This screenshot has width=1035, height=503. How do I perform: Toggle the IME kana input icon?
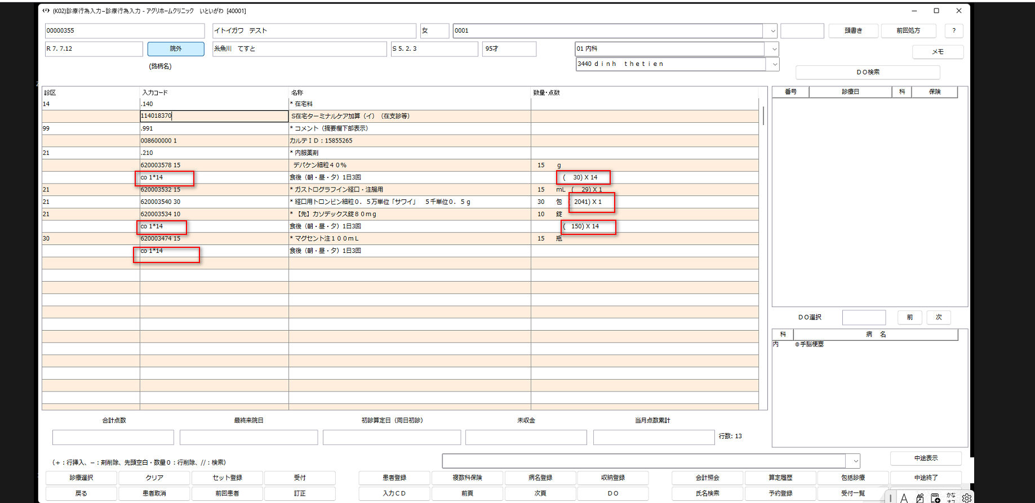coord(951,497)
